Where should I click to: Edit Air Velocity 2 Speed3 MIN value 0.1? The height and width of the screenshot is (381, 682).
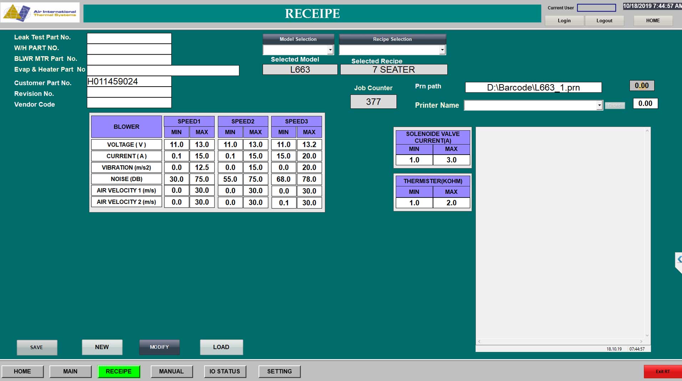(284, 203)
